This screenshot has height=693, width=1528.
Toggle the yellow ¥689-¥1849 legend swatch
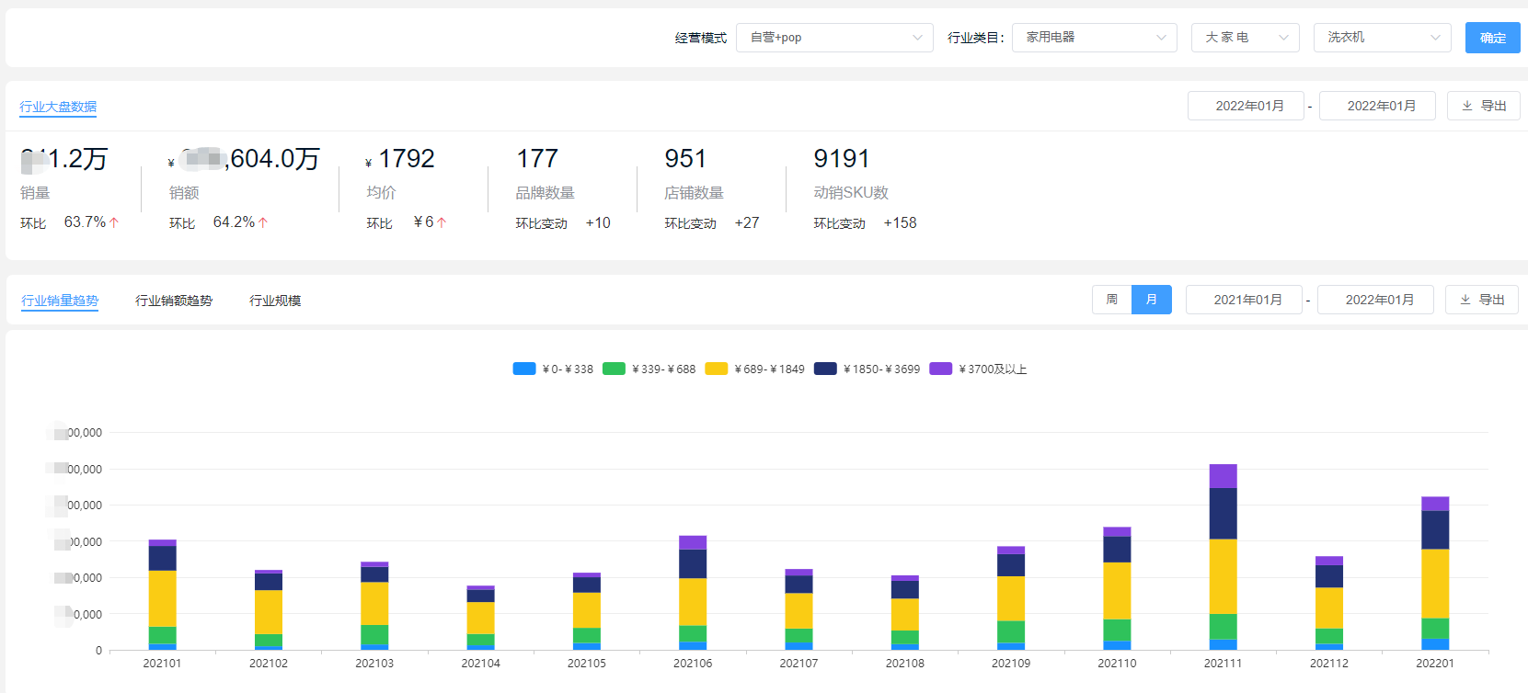[716, 369]
